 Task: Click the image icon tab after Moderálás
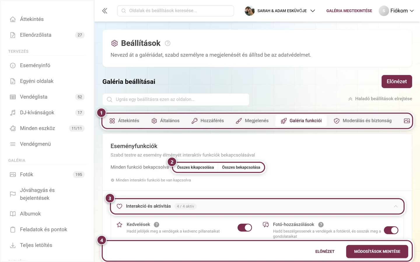(407, 121)
